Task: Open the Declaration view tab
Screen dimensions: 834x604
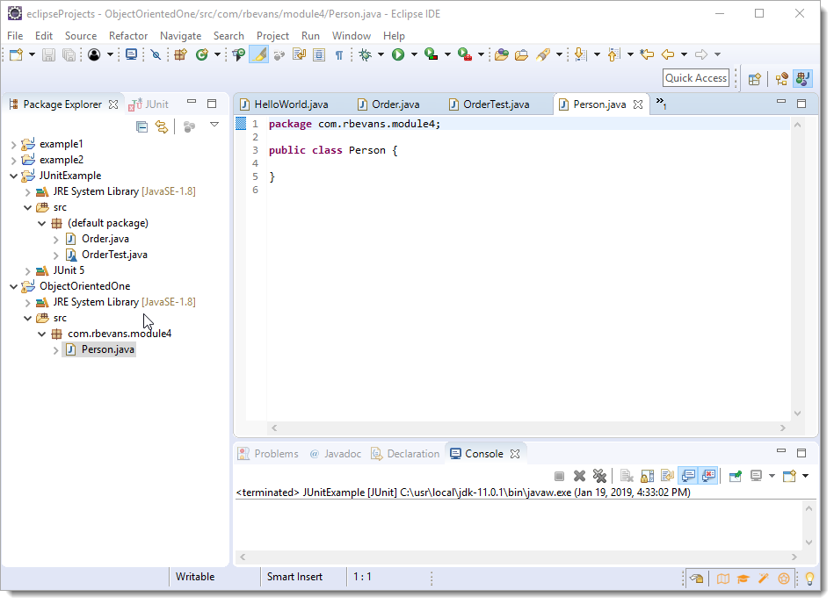Action: point(406,454)
